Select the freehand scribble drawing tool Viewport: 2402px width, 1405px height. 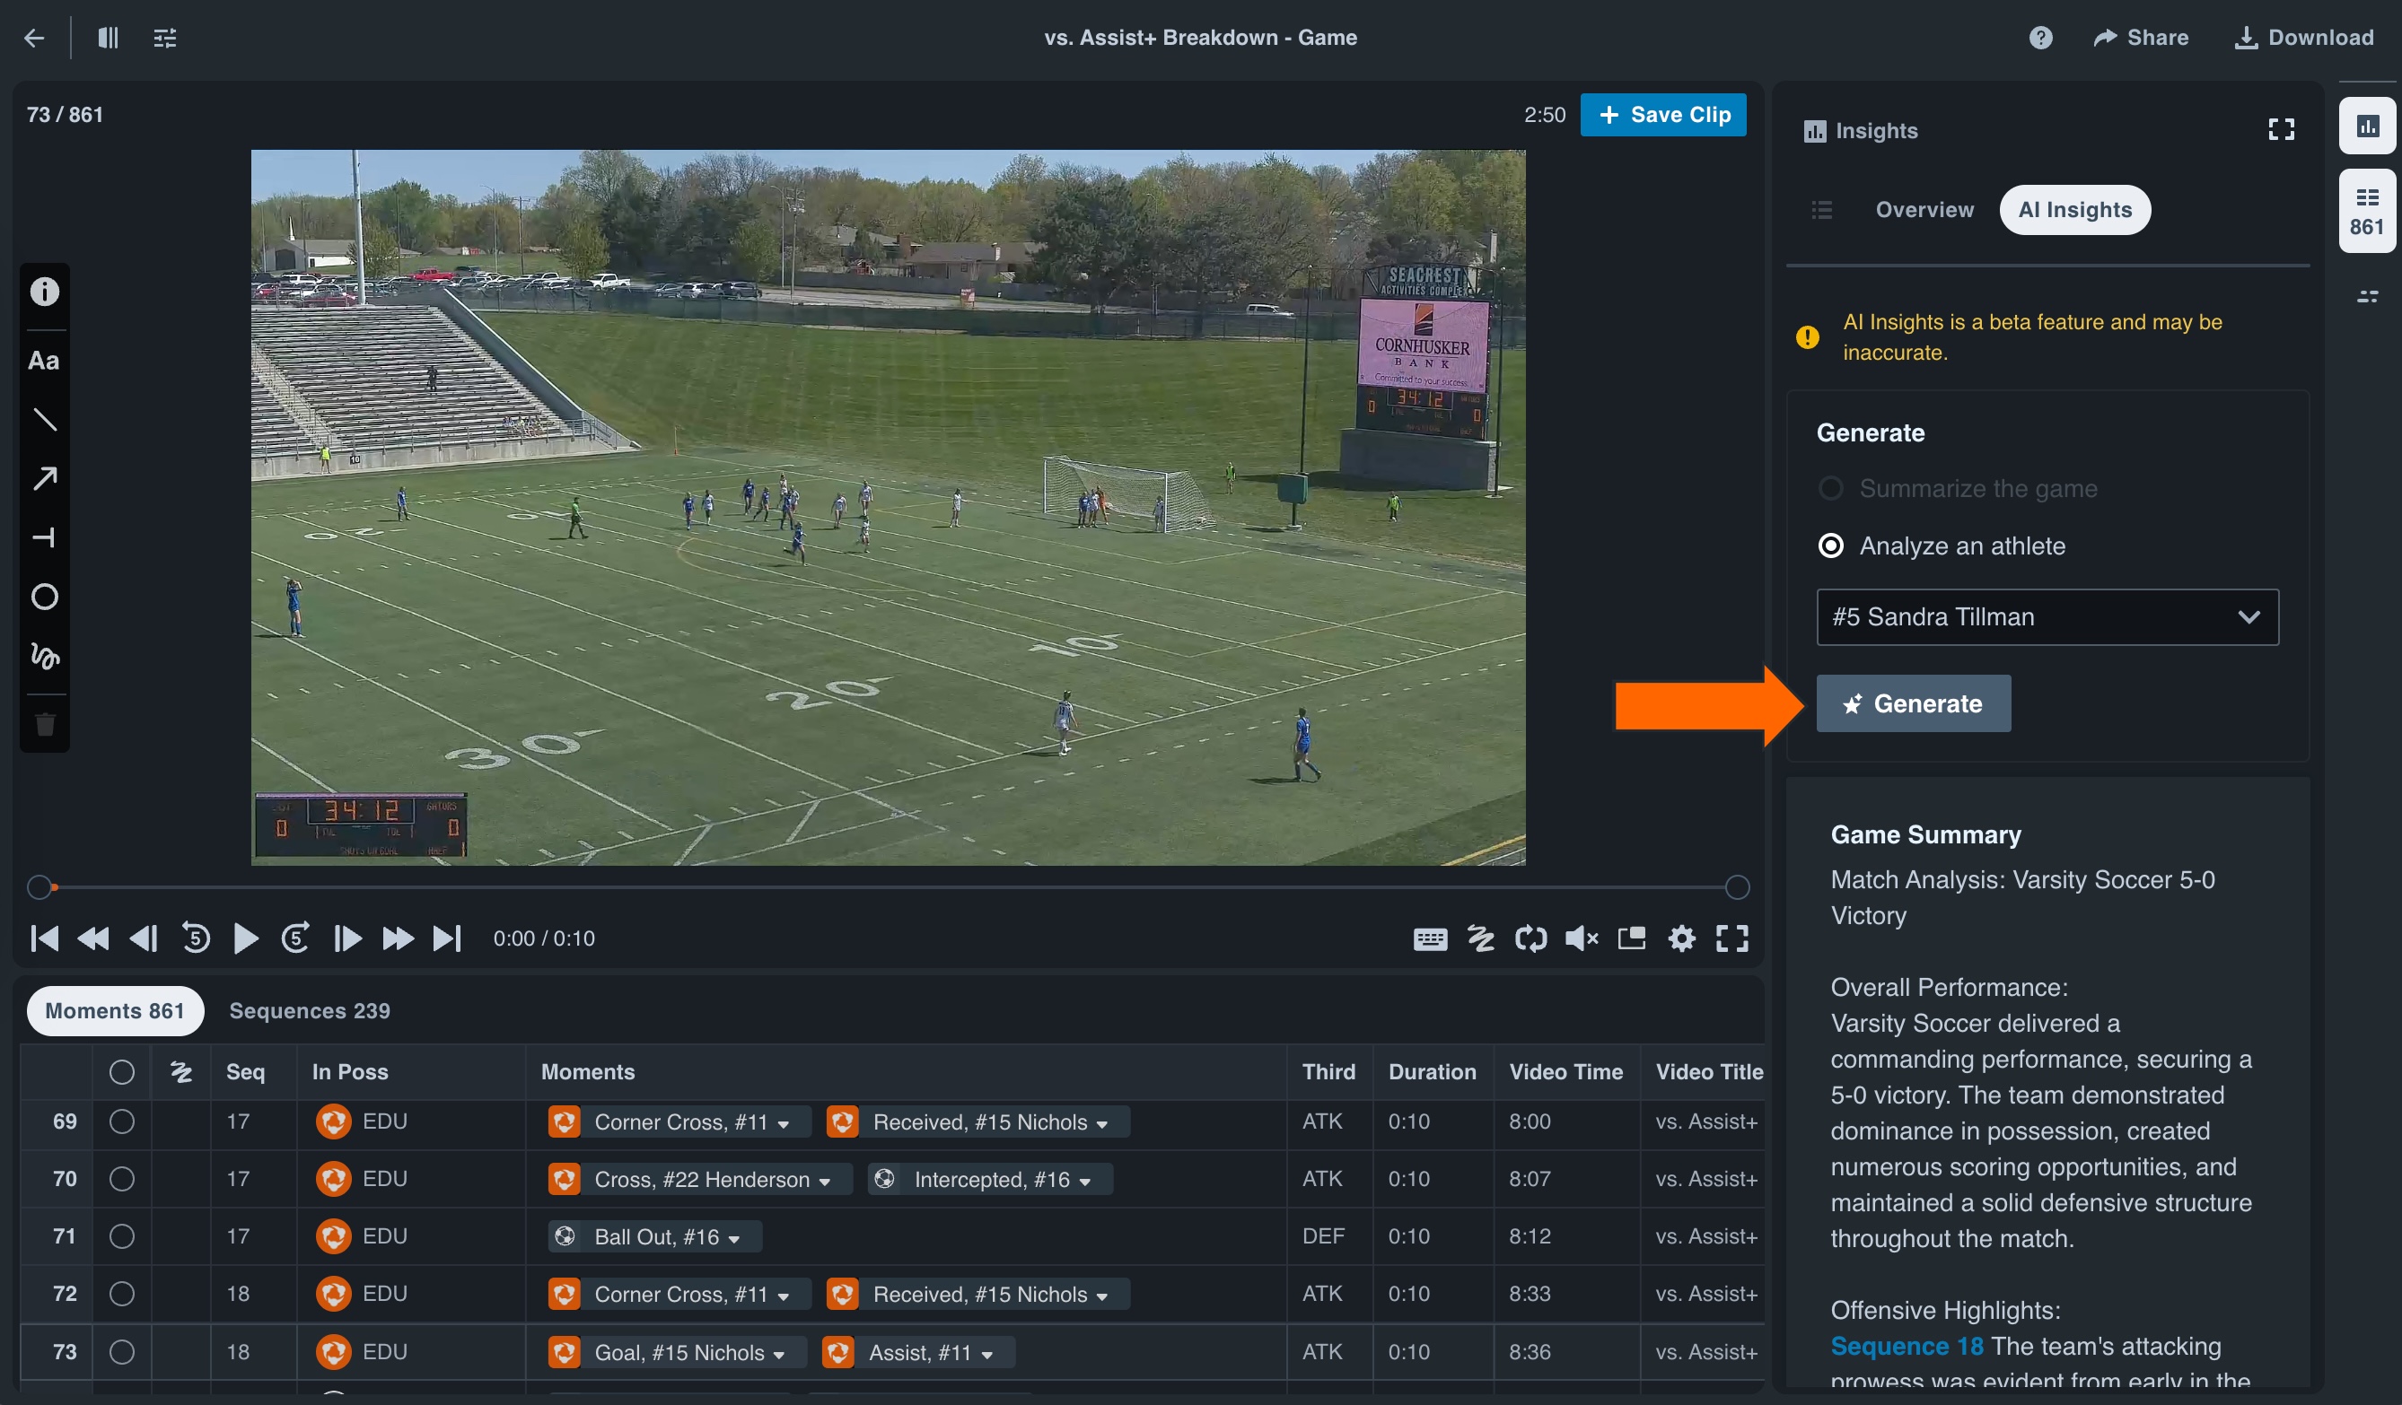click(x=44, y=655)
